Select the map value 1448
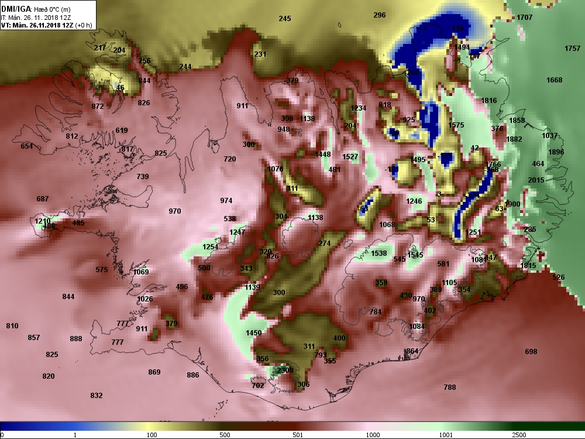Image resolution: width=585 pixels, height=439 pixels. pyautogui.click(x=322, y=154)
